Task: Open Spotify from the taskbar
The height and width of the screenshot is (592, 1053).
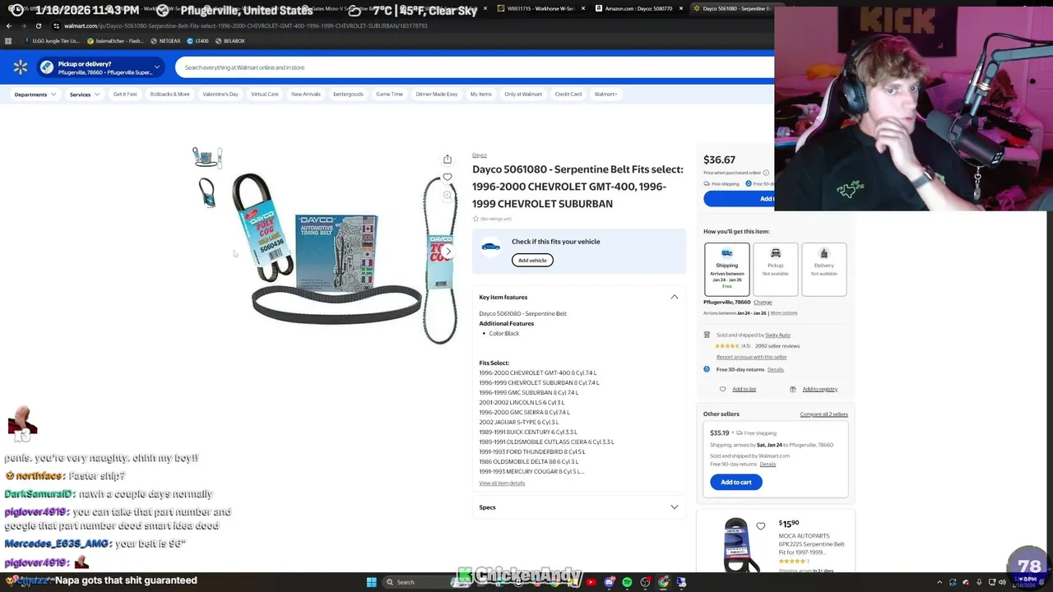Action: [627, 582]
